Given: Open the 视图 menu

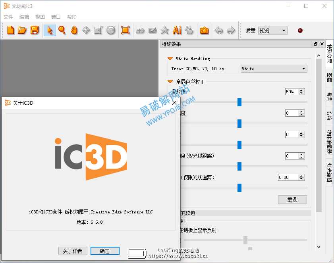Looking at the screenshot, I should pos(40,17).
